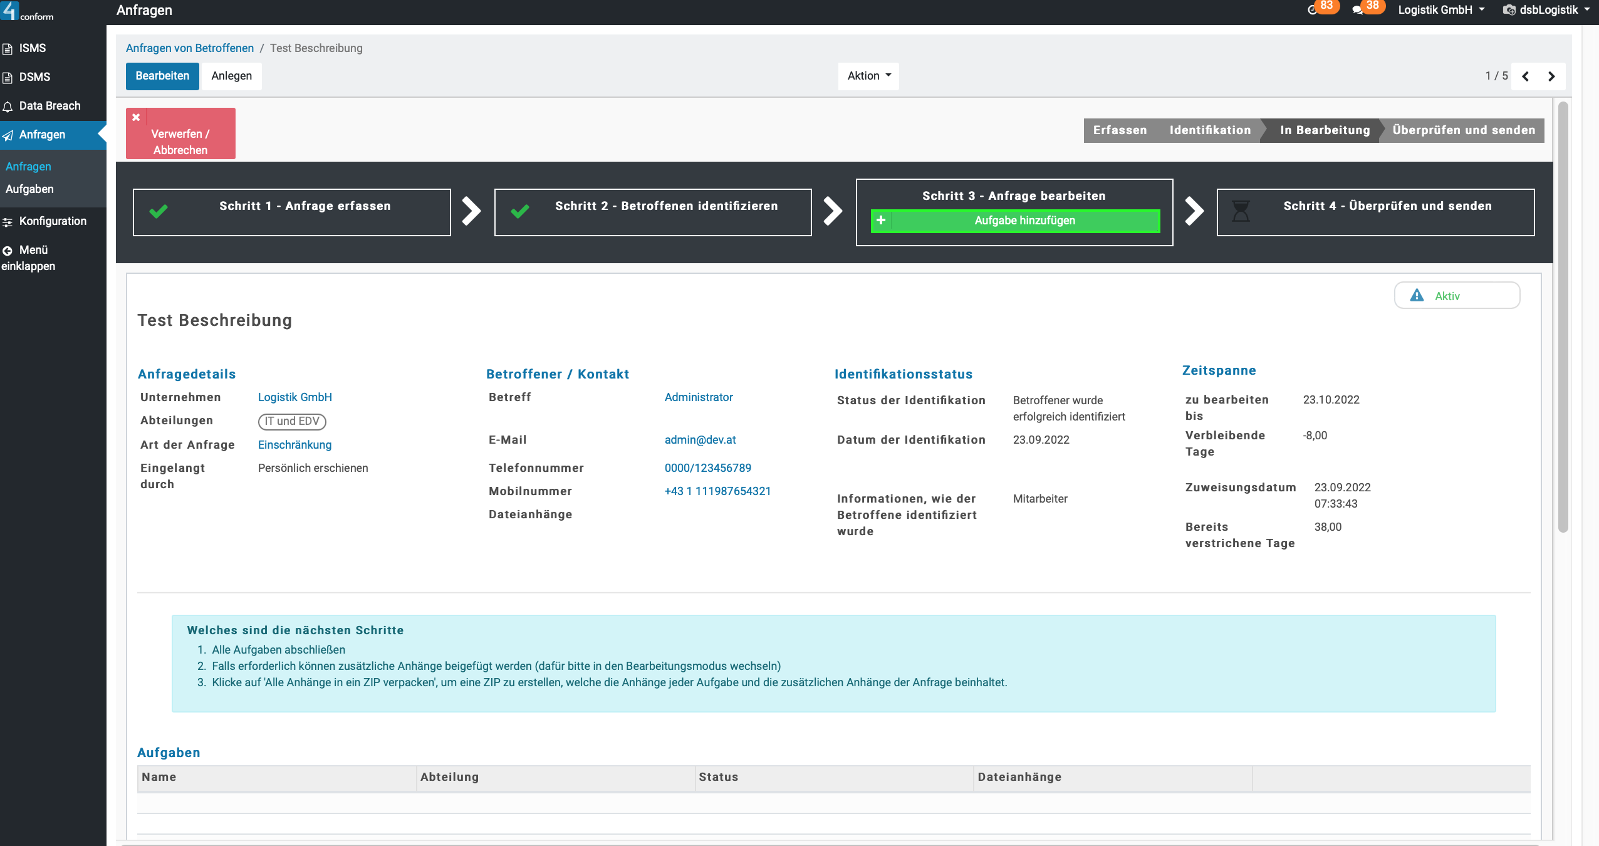The image size is (1599, 846).
Task: Select the Überprüfen und senden stage
Action: 1463,130
